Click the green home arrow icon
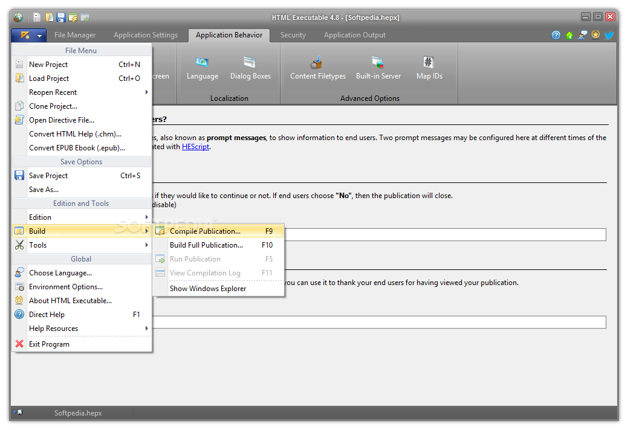 coord(569,35)
